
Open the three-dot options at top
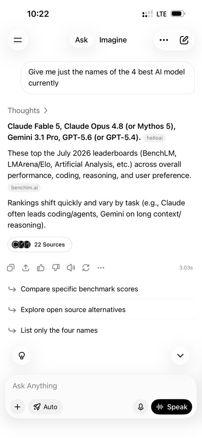(x=164, y=40)
